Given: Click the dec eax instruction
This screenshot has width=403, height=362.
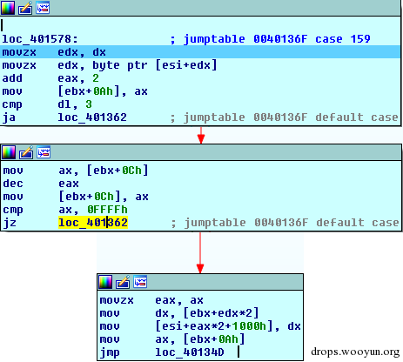Looking at the screenshot, I should (x=41, y=184).
